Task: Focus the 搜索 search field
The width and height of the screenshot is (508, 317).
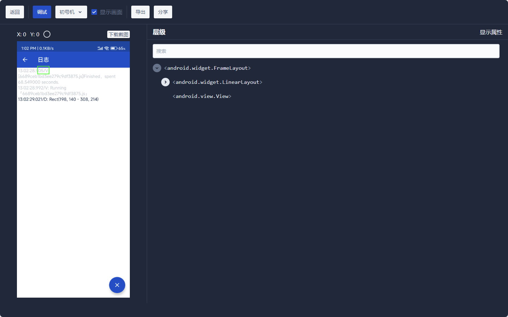Action: [326, 51]
